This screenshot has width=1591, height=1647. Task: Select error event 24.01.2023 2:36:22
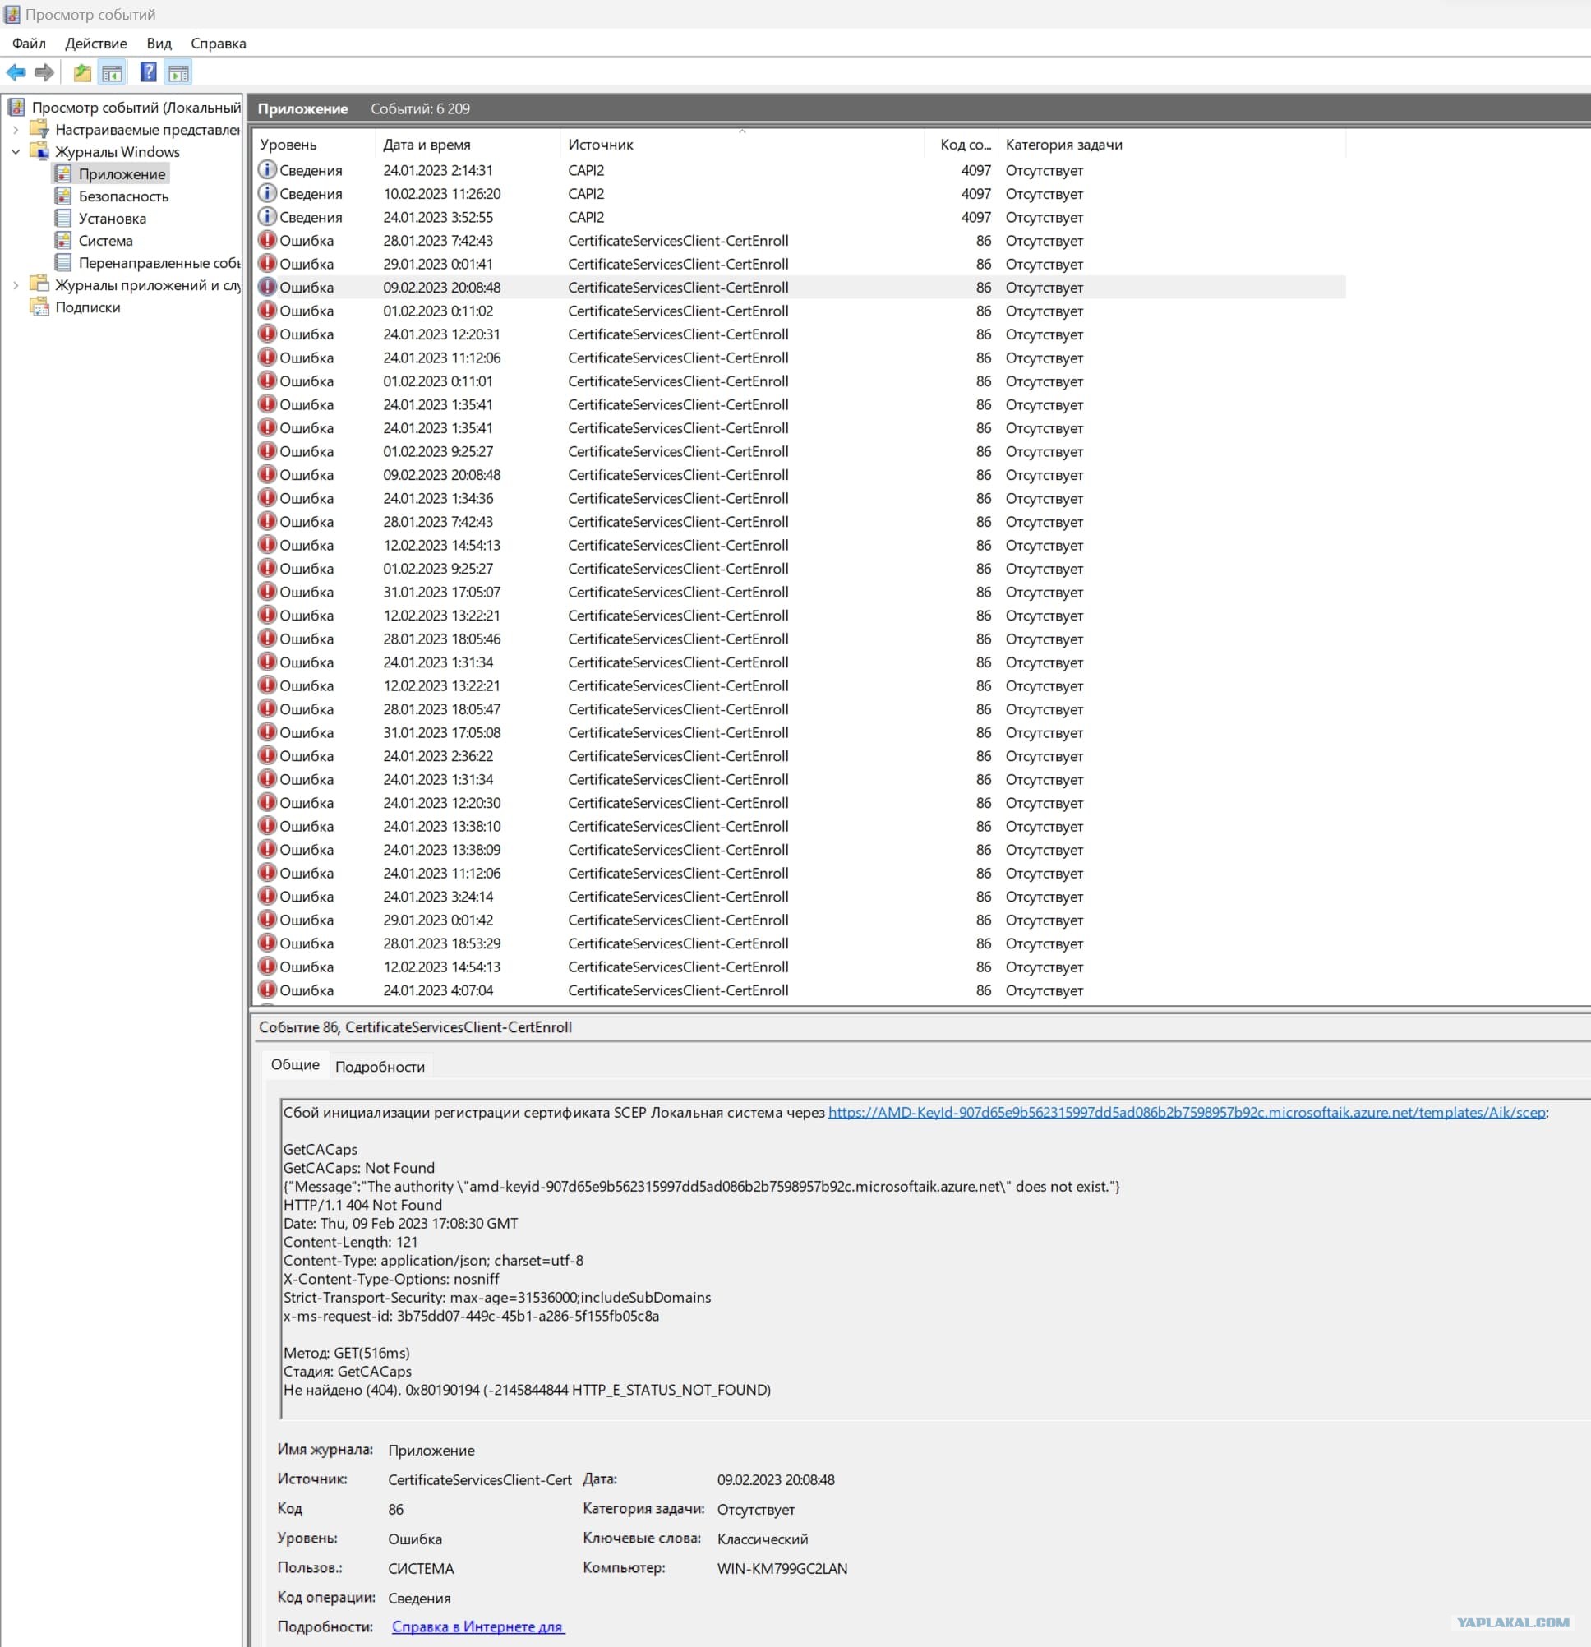tap(800, 755)
